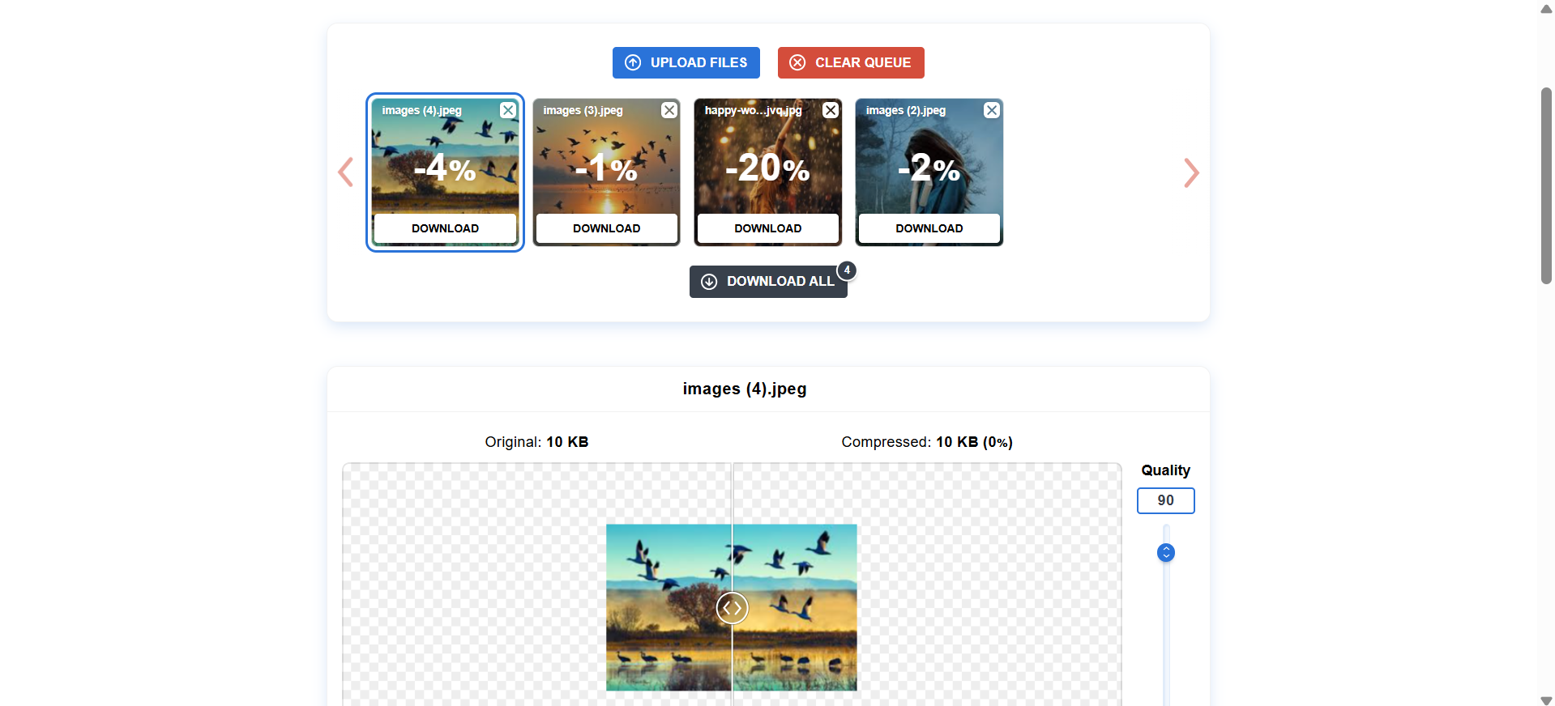Click the images (4).jpeg preview title
The width and height of the screenshot is (1555, 706).
[745, 389]
